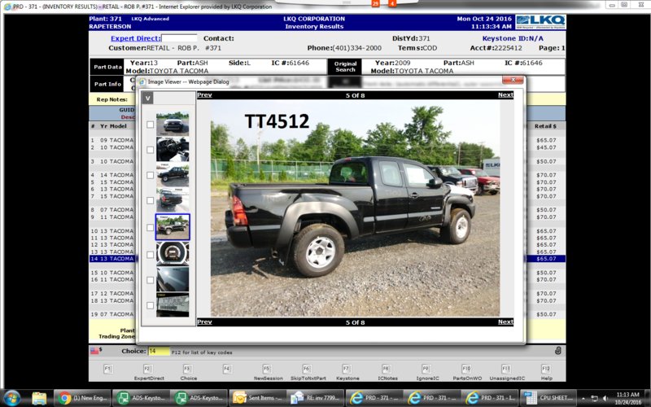This screenshot has width=651, height=407.
Task: Select the rear tailgate view thumbnail
Action: tap(173, 199)
